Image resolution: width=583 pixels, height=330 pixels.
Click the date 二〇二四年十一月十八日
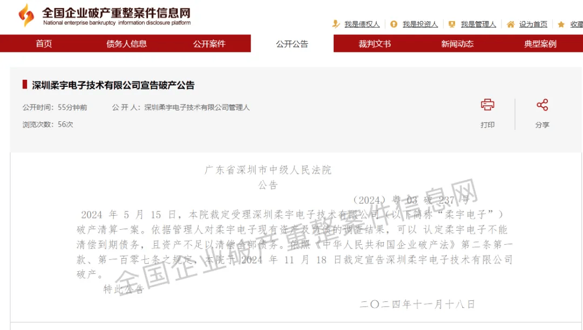coord(417,304)
